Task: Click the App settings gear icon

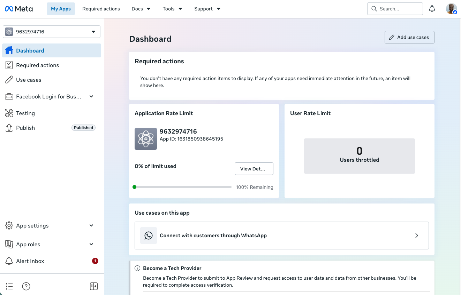Action: (9, 225)
